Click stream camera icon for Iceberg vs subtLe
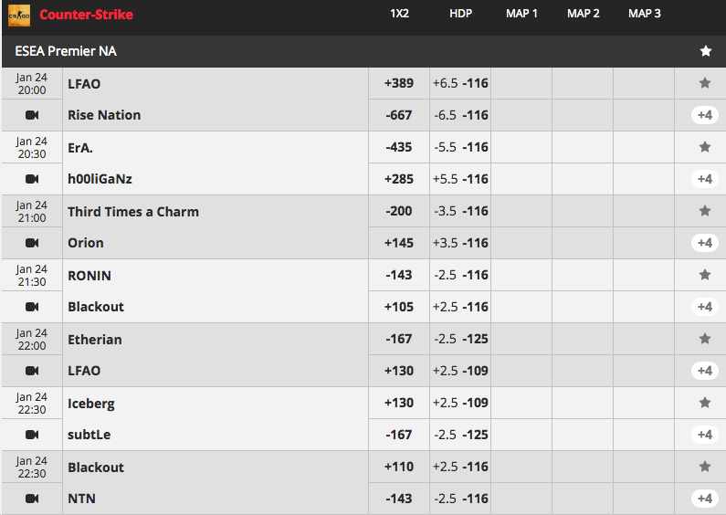Screen dimensions: 726x515 [32, 435]
